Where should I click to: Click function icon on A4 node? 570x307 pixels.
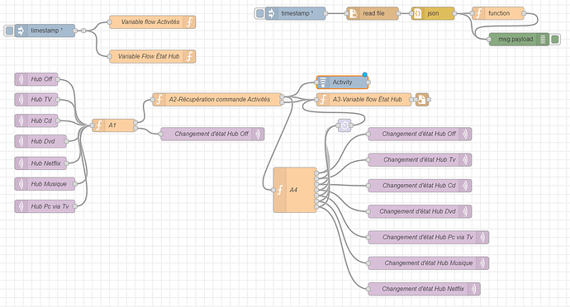pos(280,190)
